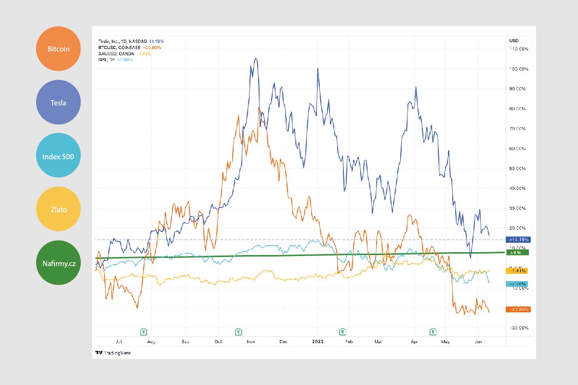Select the cyan Index 500 circle

[x=58, y=155]
